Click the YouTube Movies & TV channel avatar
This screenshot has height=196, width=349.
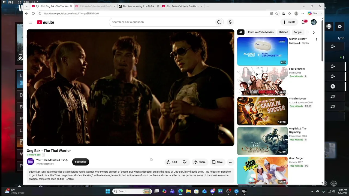click(x=30, y=162)
